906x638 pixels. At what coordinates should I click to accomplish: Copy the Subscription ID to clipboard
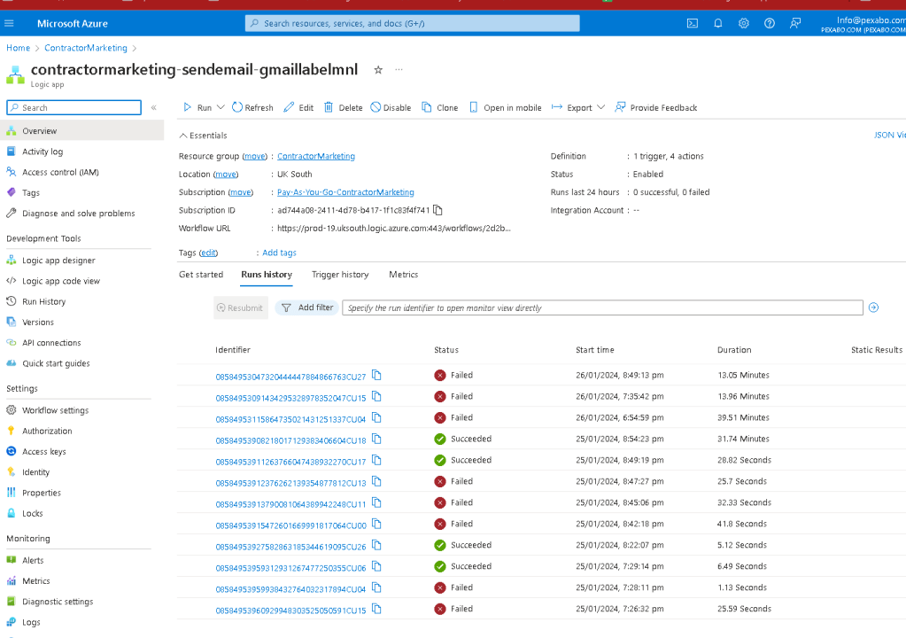(438, 210)
